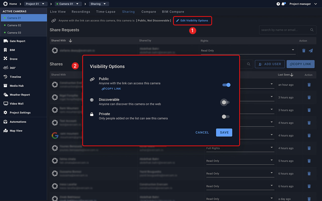Delete share last seen 5 hours ago
The width and height of the screenshot is (322, 201).
309,161
